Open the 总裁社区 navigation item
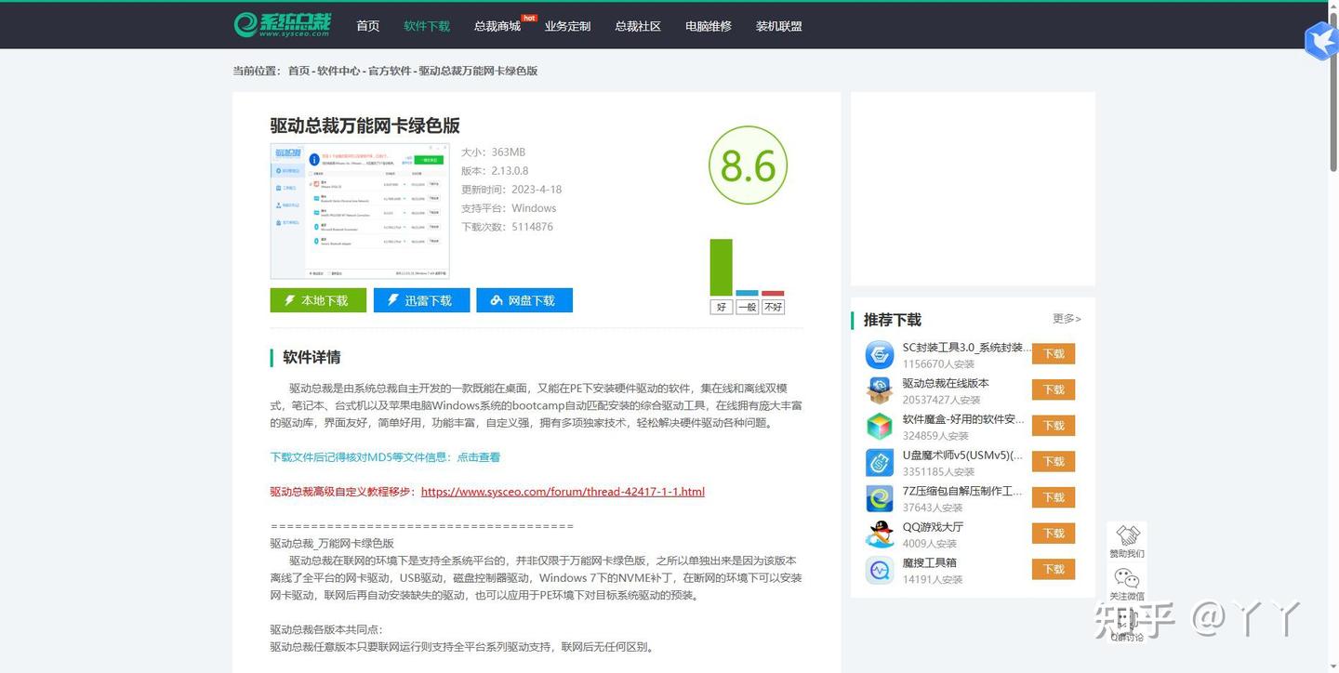This screenshot has height=673, width=1339. (638, 26)
